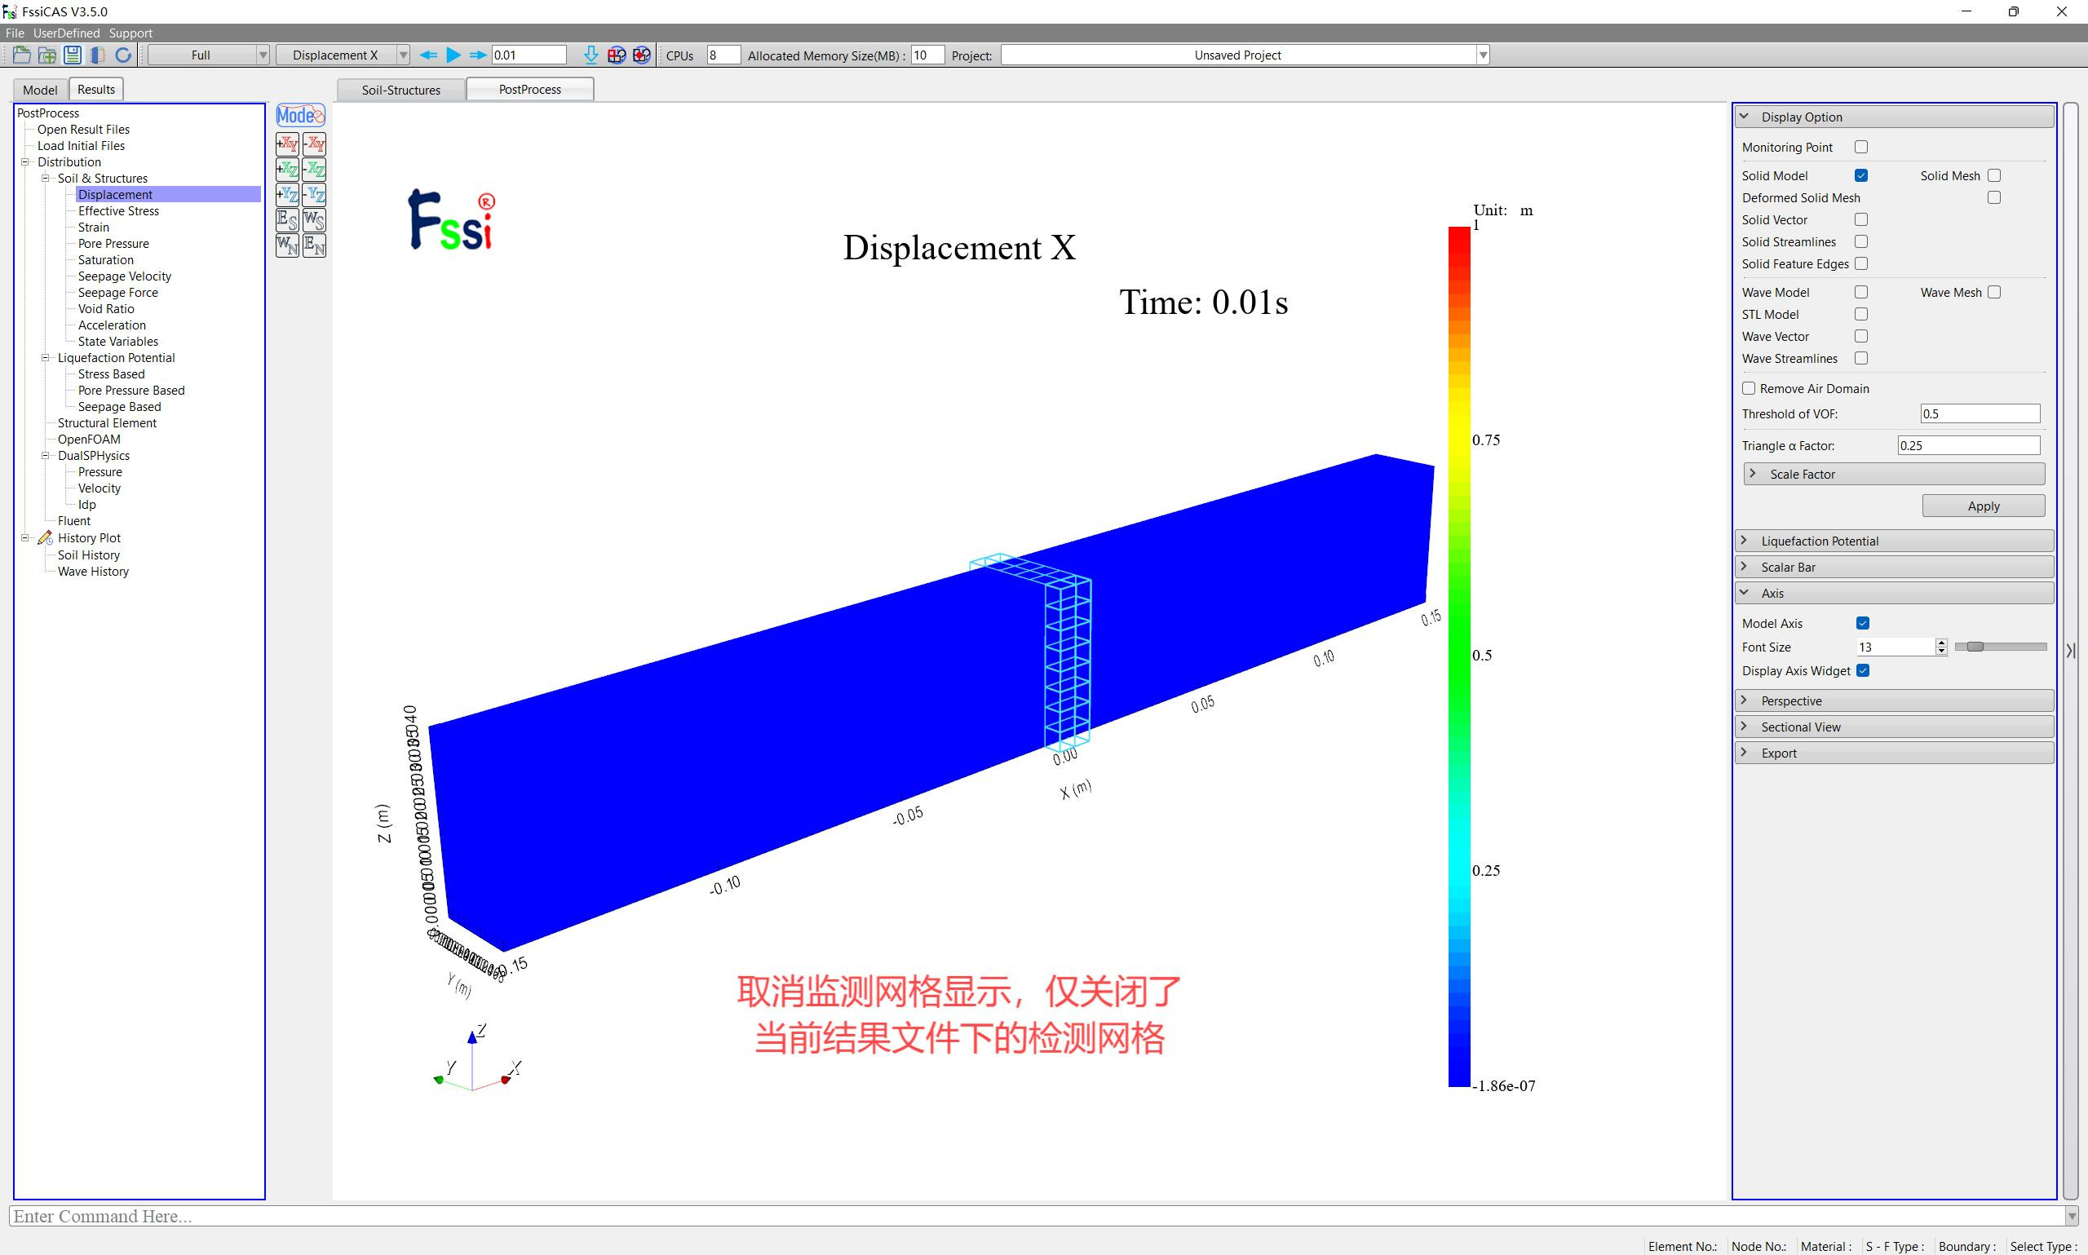2088x1255 pixels.
Task: Enable the Monitoring Point checkbox
Action: point(1861,147)
